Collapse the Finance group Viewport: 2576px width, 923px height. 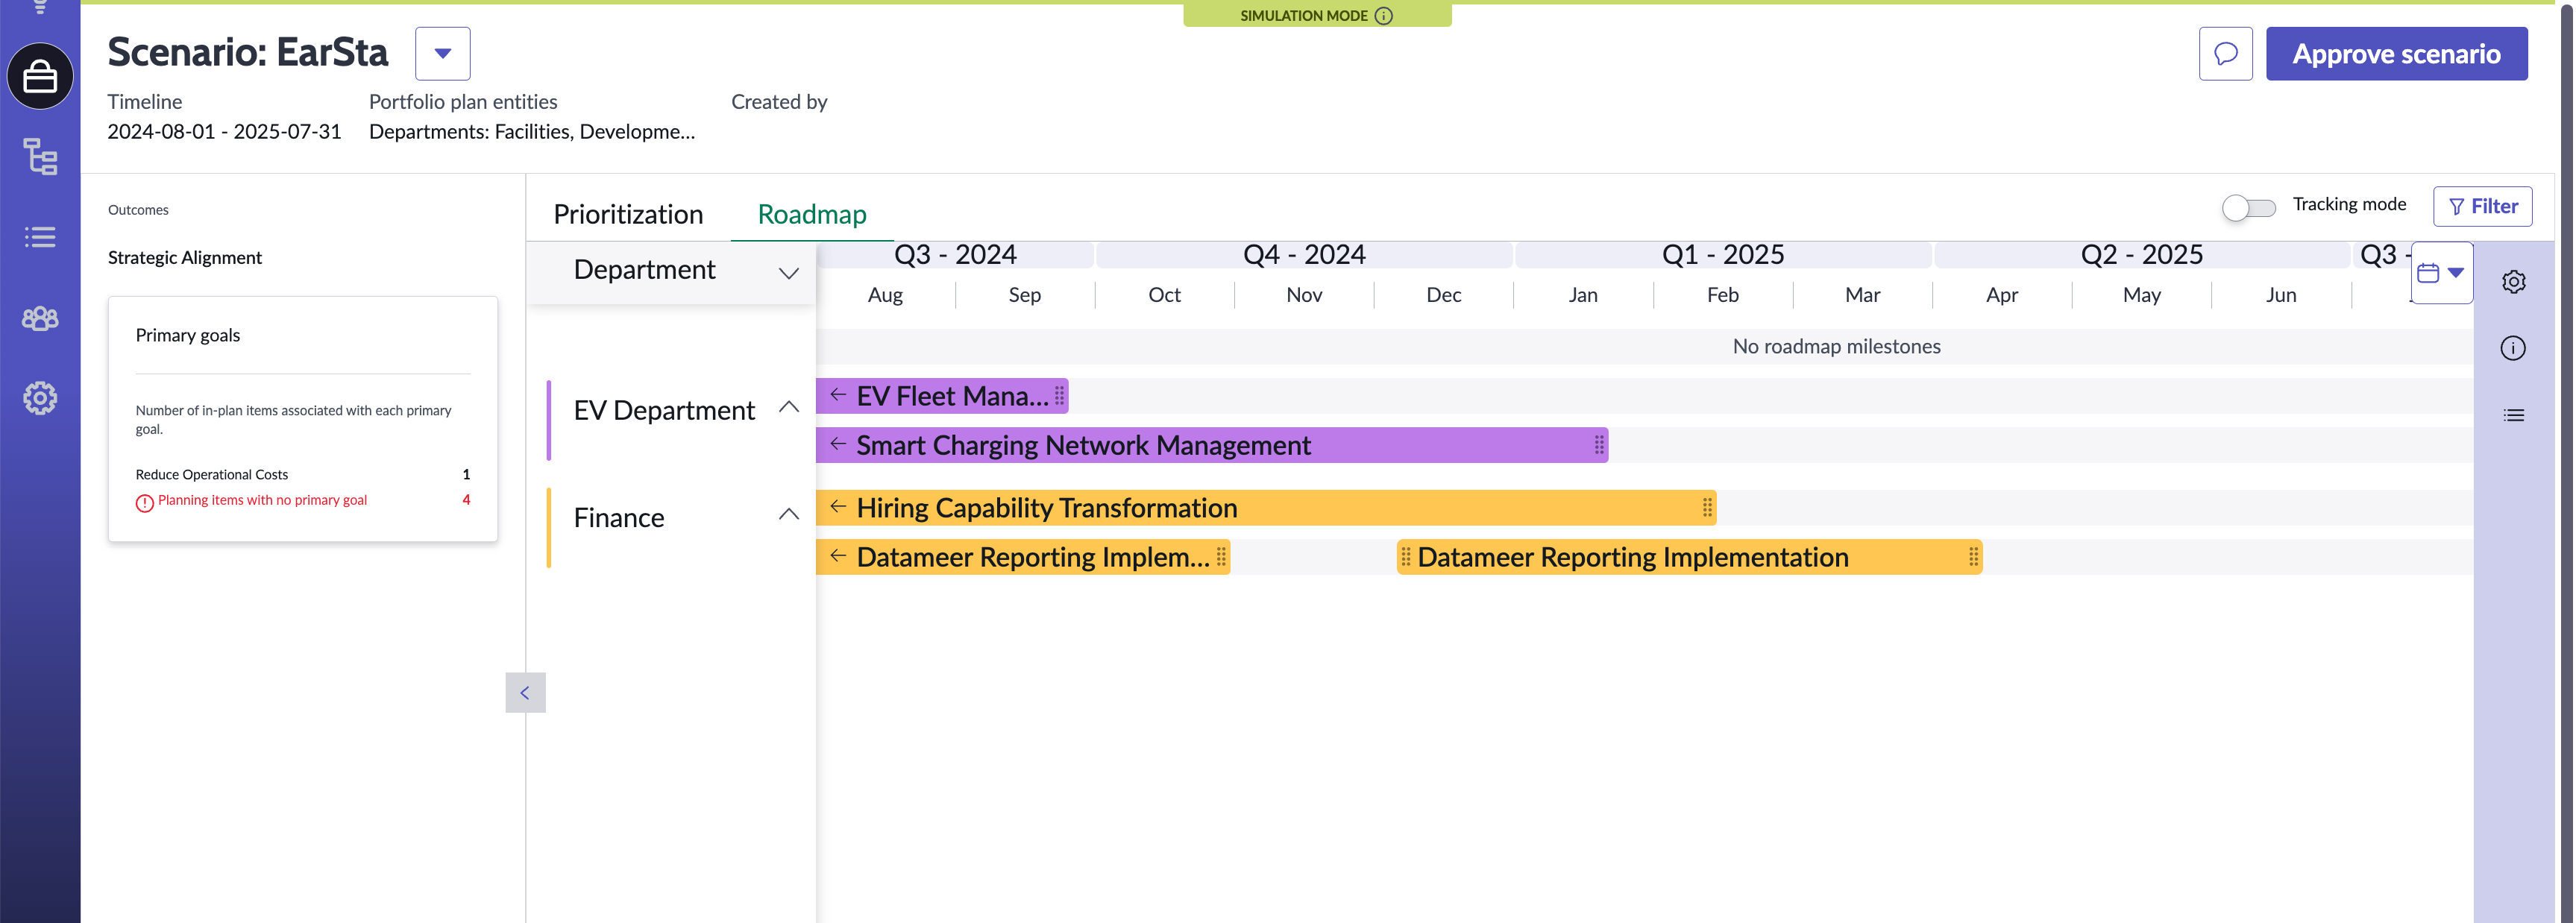pos(788,515)
